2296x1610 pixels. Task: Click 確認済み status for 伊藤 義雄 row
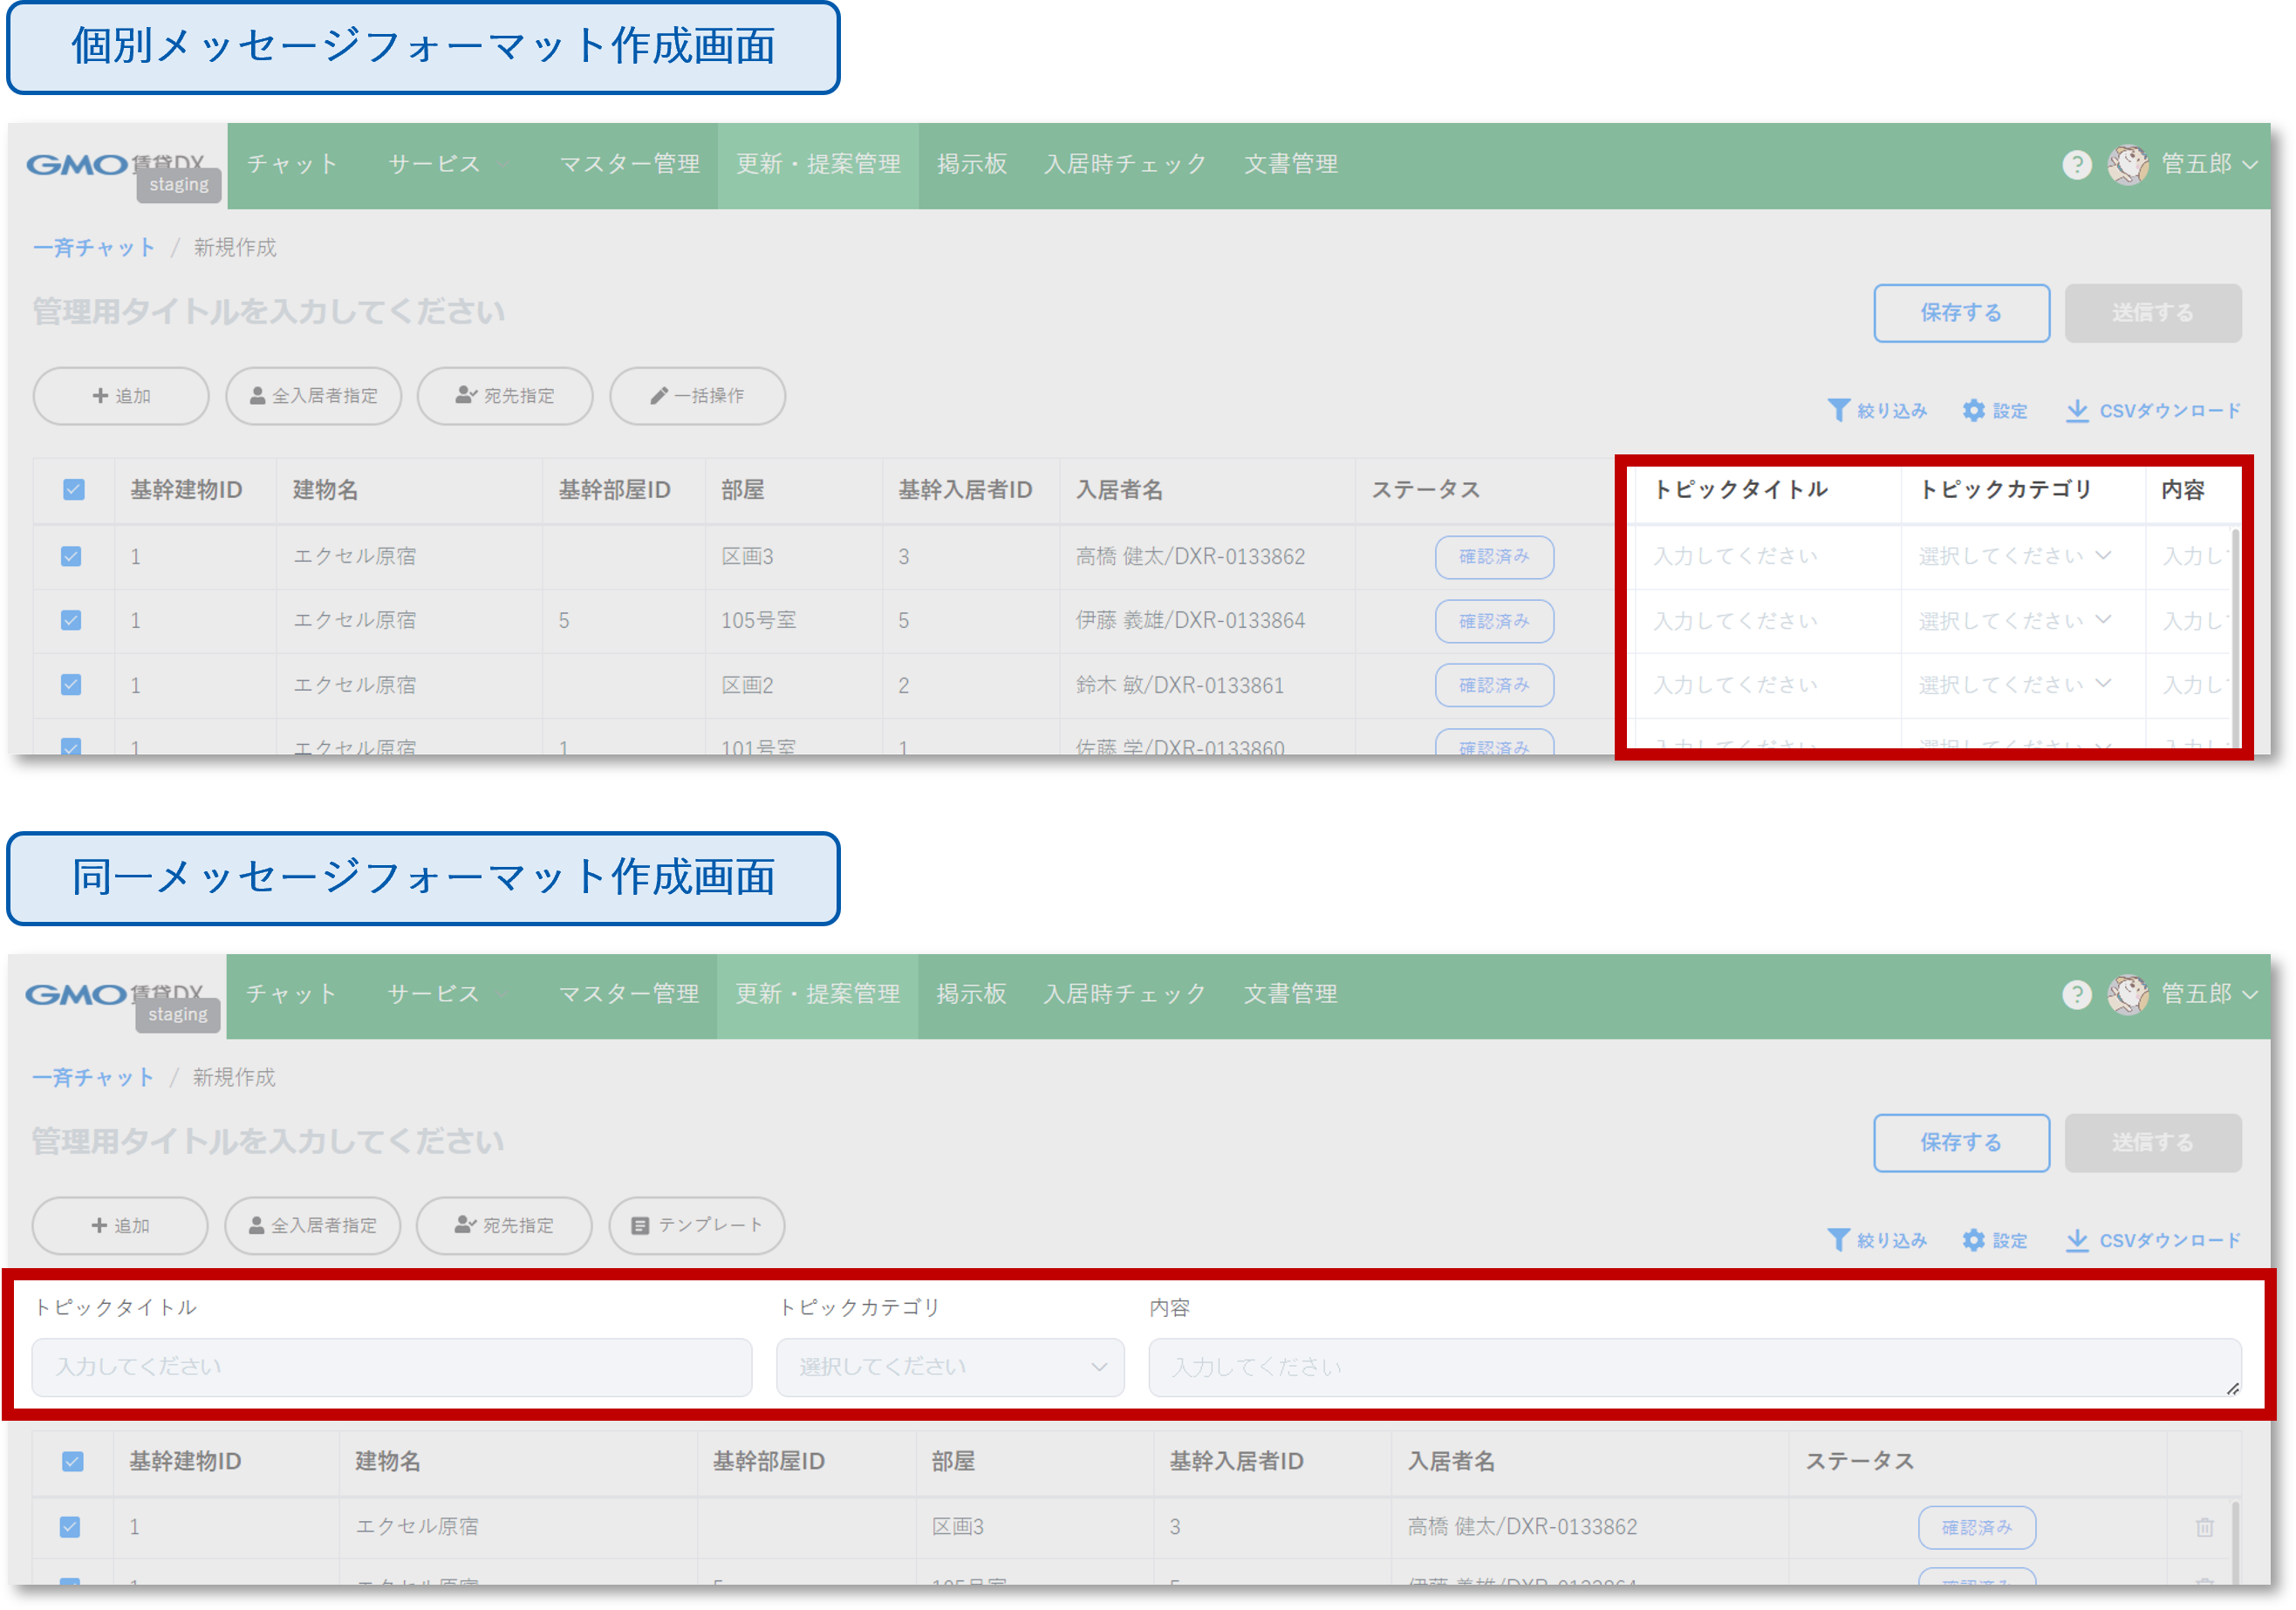[1494, 622]
